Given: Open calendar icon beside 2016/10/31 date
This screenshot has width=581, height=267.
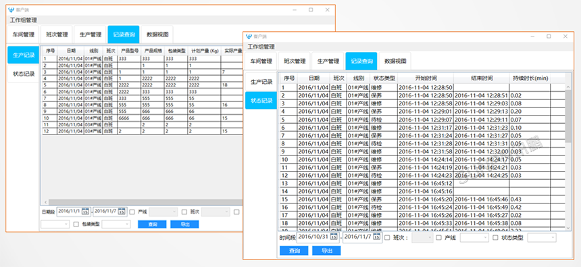Looking at the screenshot, I should [x=334, y=237].
